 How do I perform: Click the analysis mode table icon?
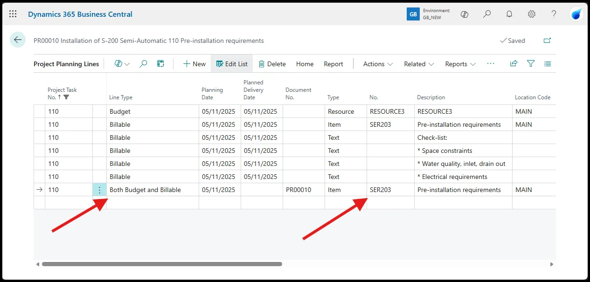(160, 64)
